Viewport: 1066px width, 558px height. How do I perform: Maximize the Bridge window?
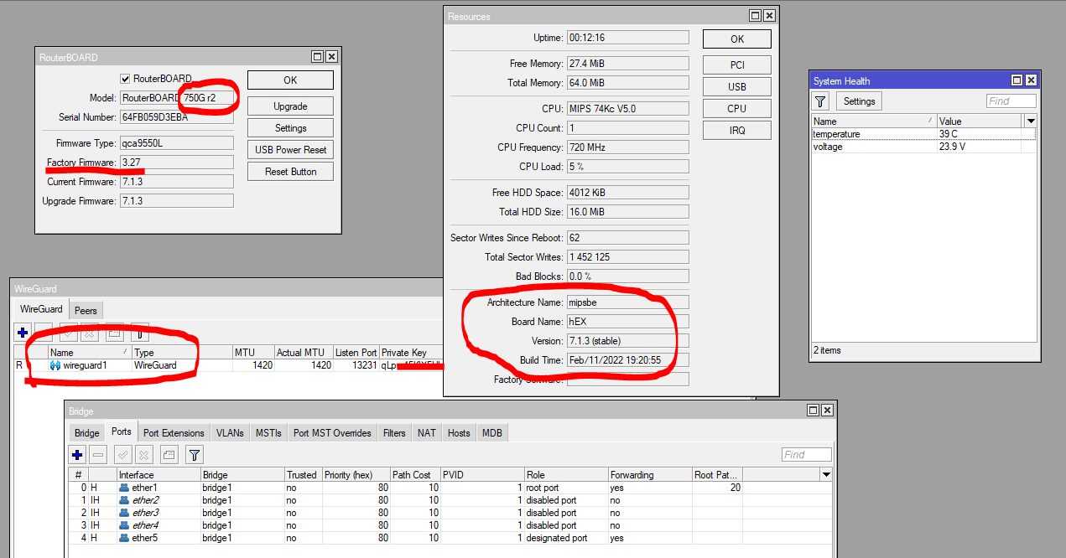tap(812, 411)
